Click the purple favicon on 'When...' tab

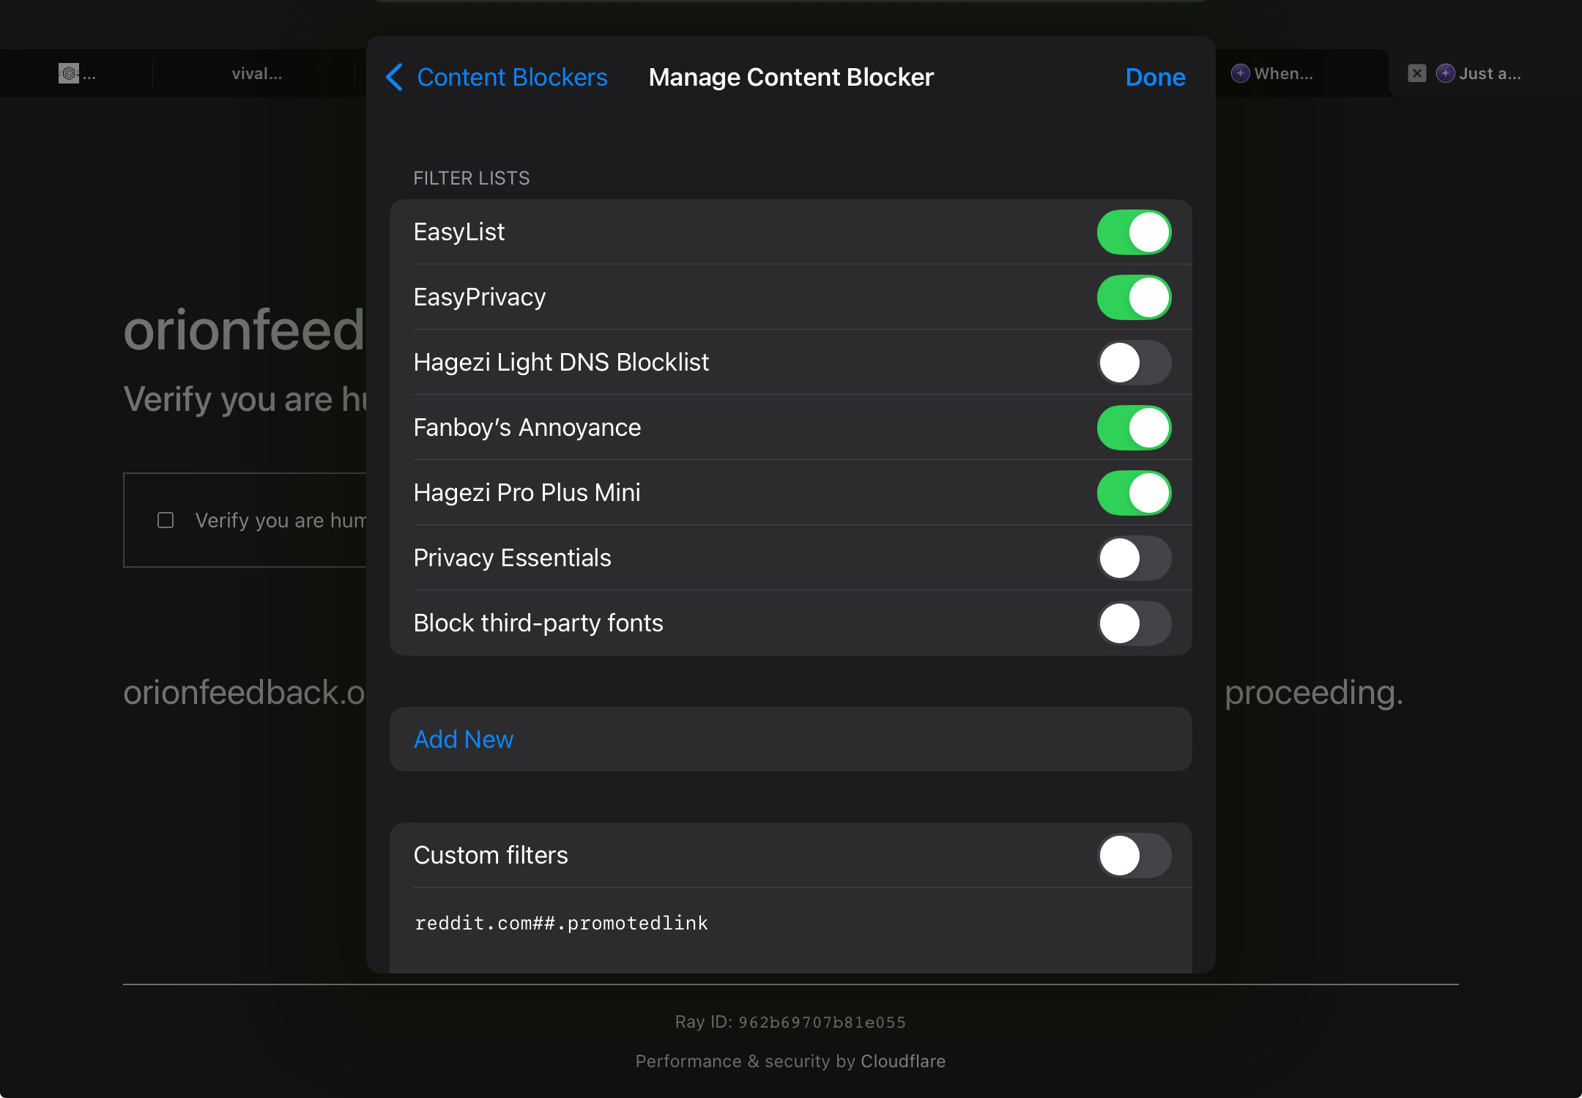point(1240,73)
